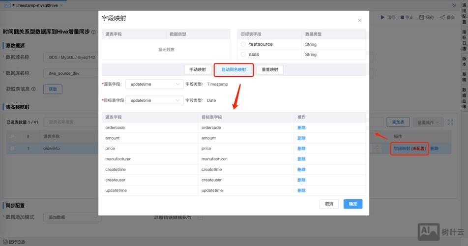Click the 确定 button
Viewport: 468px width, 246px height.
[x=353, y=204]
